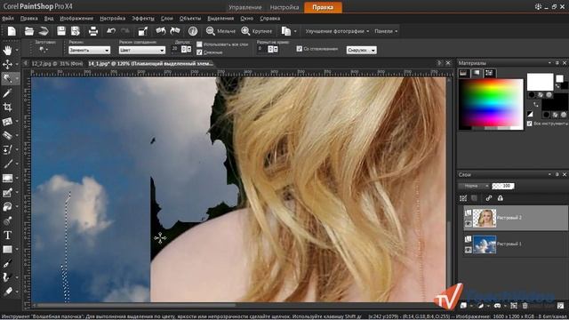Toggle 'Смежные' checkbox
The height and width of the screenshot is (320, 569).
pyautogui.click(x=199, y=52)
